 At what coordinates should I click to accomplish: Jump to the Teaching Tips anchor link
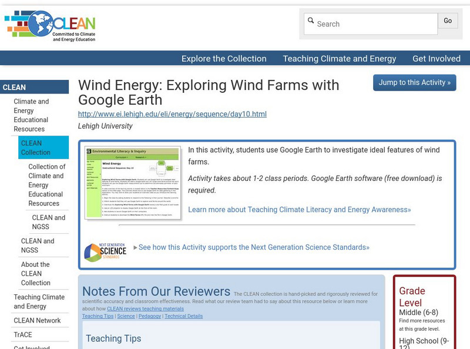[98, 316]
